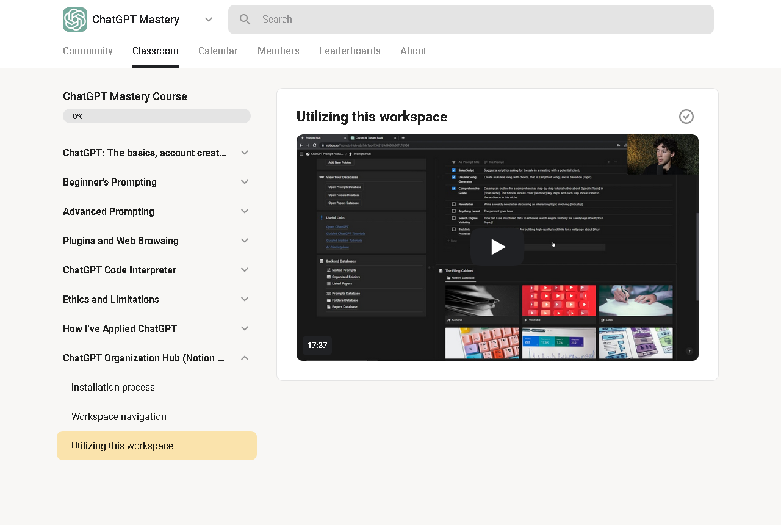Switch to the Members tab
781x525 pixels.
[x=278, y=51]
